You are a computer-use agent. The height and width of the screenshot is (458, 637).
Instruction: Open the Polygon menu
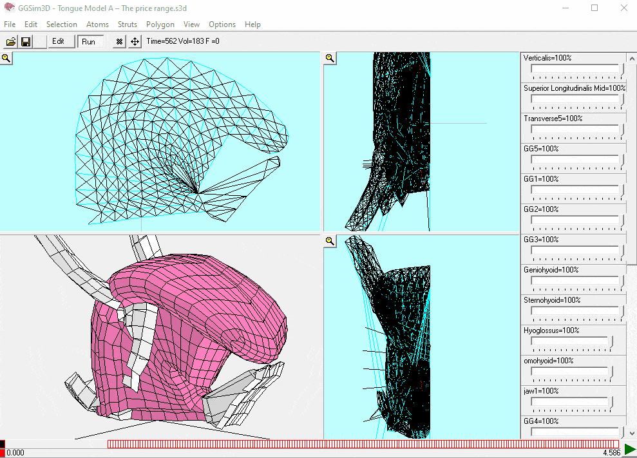(x=160, y=24)
